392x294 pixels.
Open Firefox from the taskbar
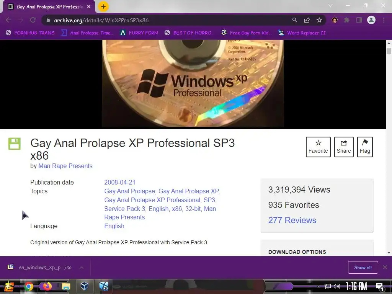47,286
